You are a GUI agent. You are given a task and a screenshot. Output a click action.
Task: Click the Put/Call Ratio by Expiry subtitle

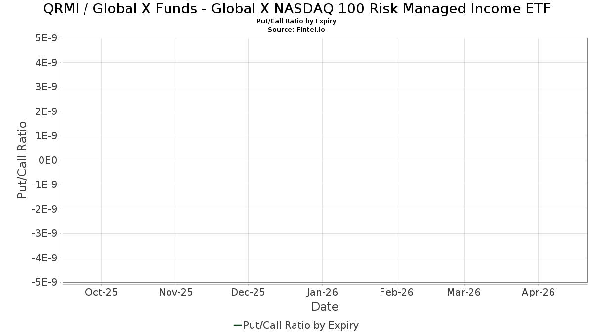[x=296, y=22]
